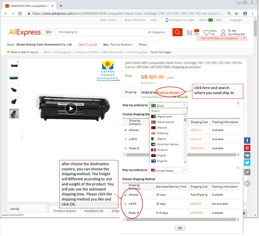Click Toner Cartridges breadcrumb
The height and width of the screenshot is (236, 259).
[x=161, y=52]
